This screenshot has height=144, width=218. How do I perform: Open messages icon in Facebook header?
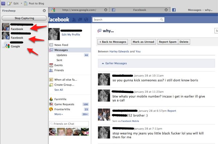80,20
